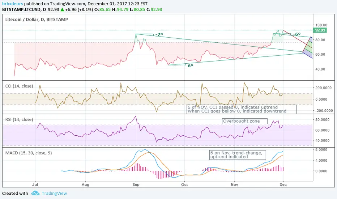Click the Litecoin / Dollar, D, BITSTAMP title
Viewport: 337px width, 199px height.
point(37,20)
